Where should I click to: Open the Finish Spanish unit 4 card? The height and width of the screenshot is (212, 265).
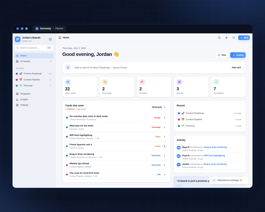80,144
